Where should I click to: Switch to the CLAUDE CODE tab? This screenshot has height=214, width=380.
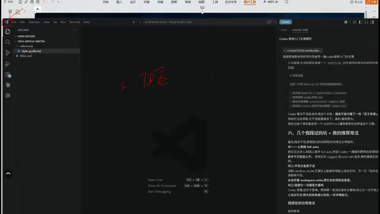click(x=300, y=30)
